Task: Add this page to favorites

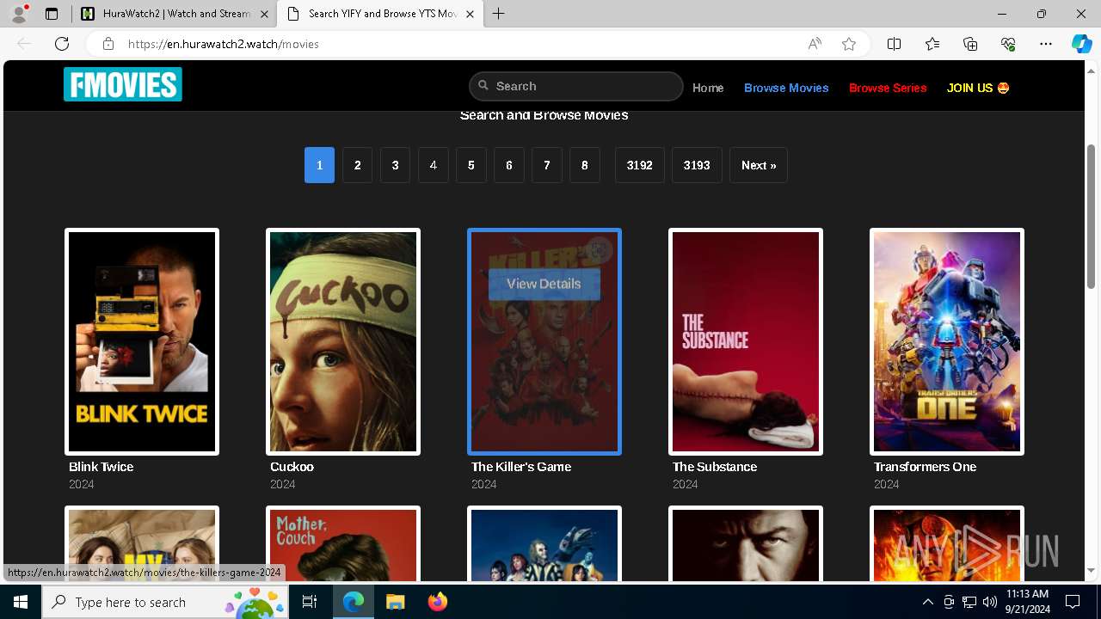Action: click(x=849, y=44)
